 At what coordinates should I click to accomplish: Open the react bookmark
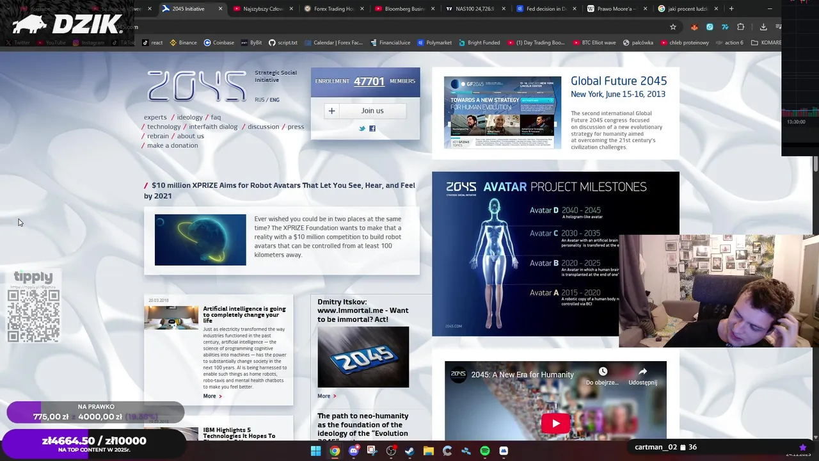152,42
